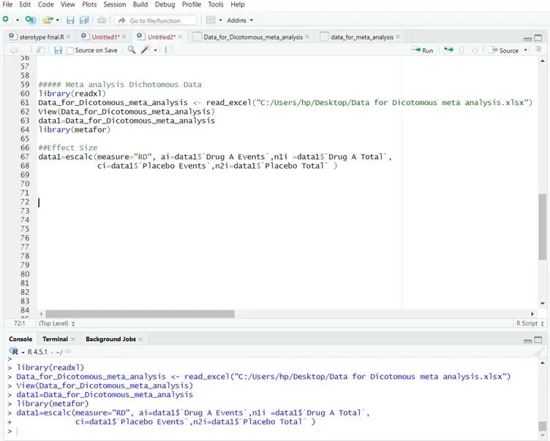
Task: Click the Print document icon
Action: (x=102, y=20)
